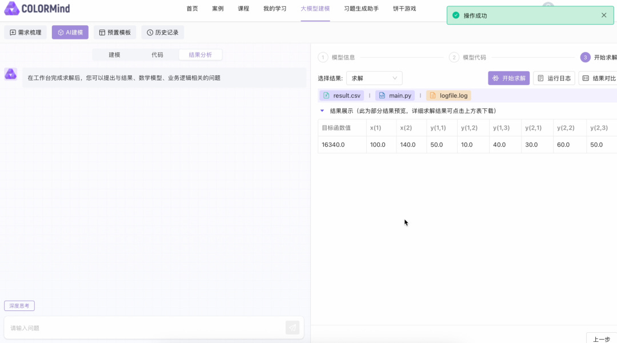Collapse 结果展示 section triangle

point(322,111)
